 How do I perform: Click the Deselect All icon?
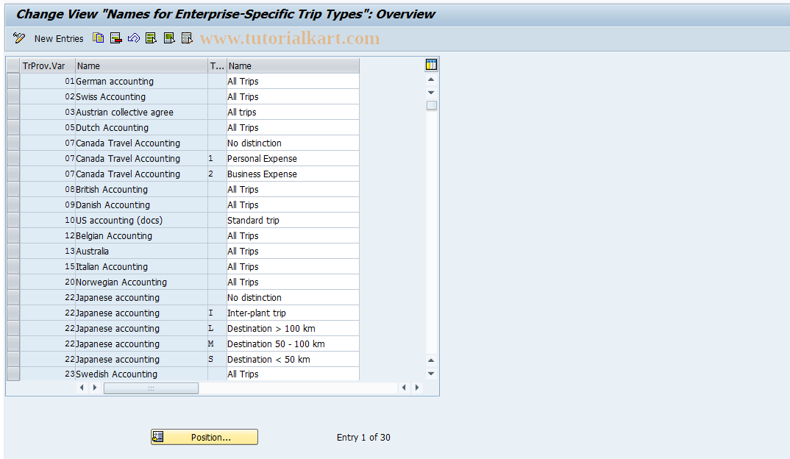(187, 38)
